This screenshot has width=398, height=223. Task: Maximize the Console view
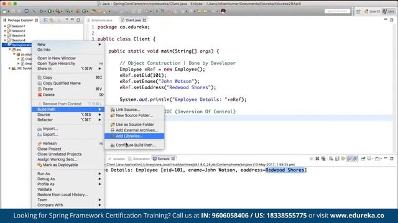point(392,159)
